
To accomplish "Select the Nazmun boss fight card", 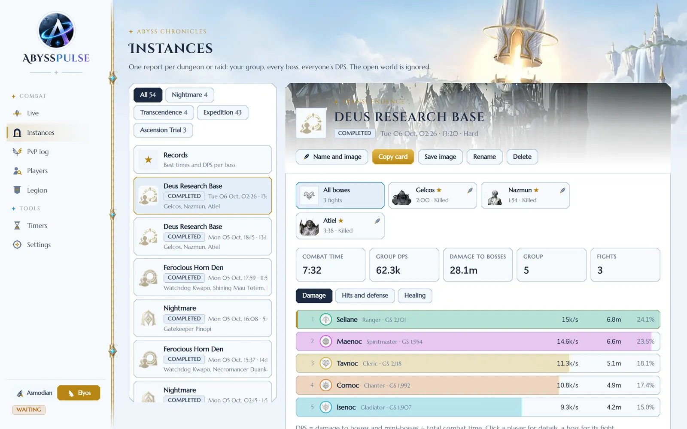I will 525,195.
